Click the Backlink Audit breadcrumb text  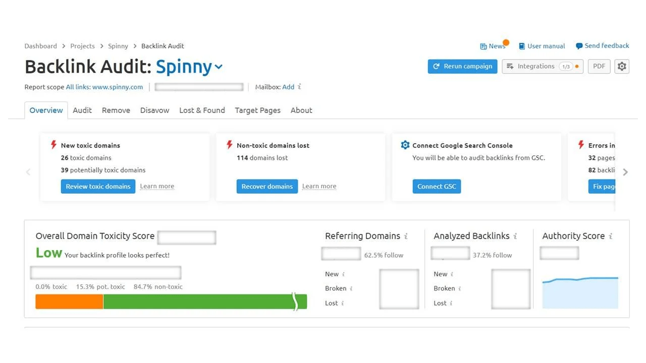[163, 46]
